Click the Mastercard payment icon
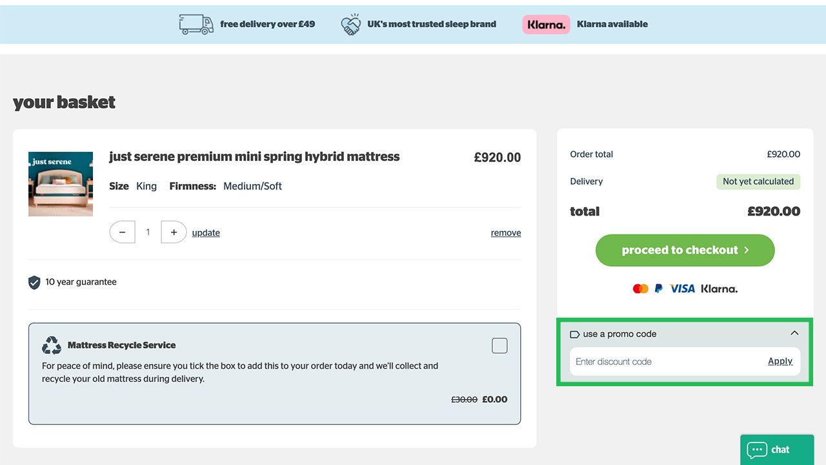Viewport: 826px width, 465px height. pos(640,289)
